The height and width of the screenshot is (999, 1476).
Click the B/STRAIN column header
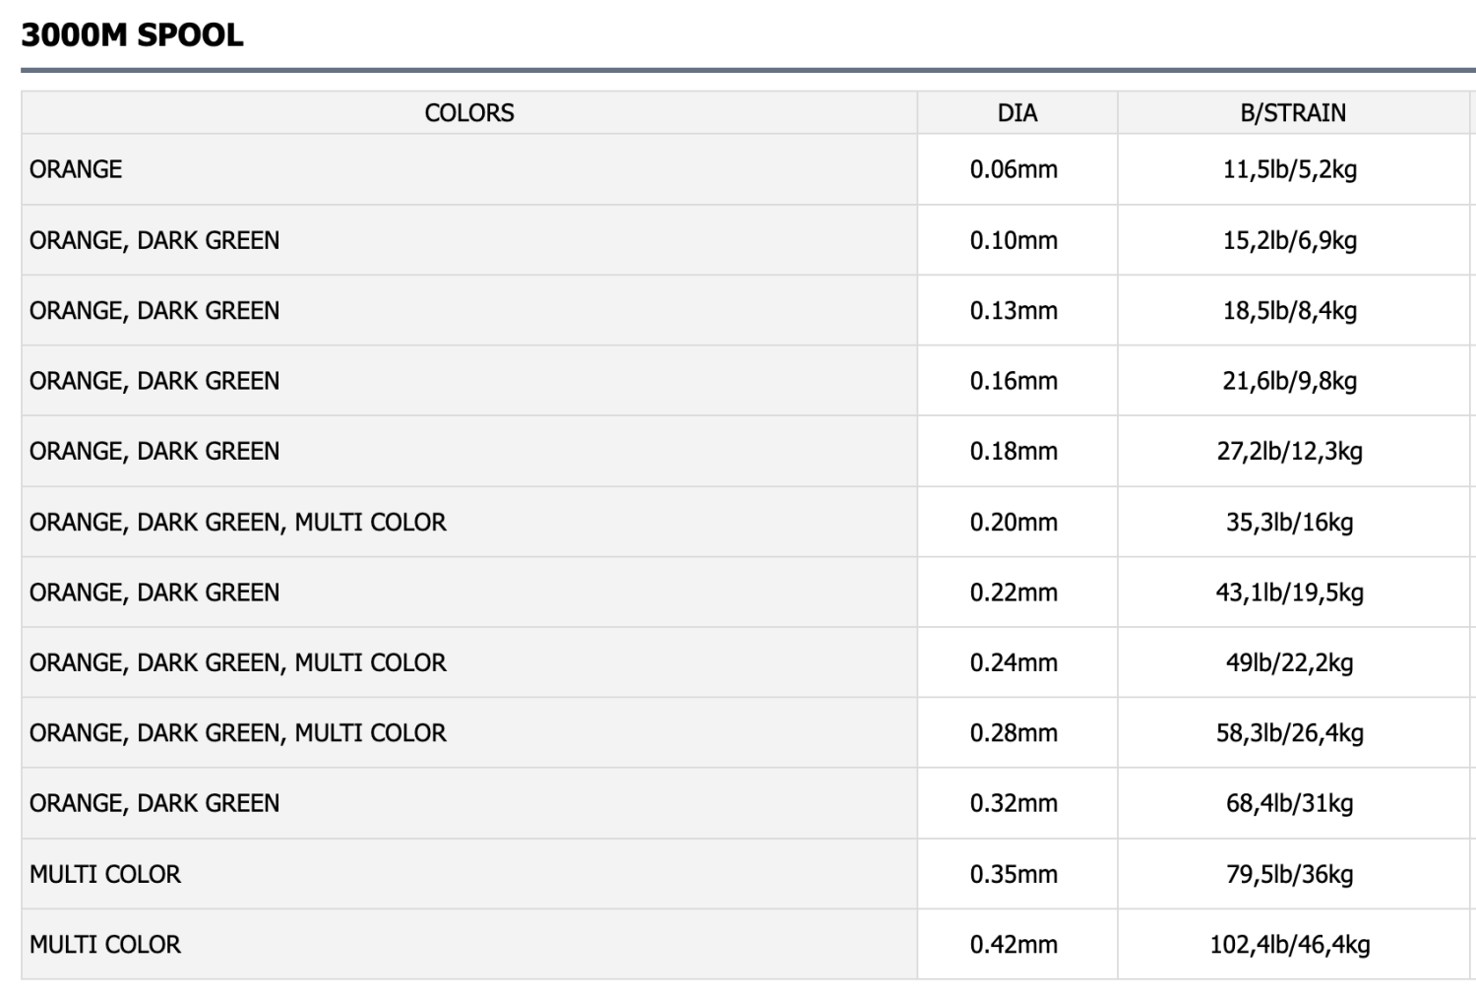(1292, 113)
